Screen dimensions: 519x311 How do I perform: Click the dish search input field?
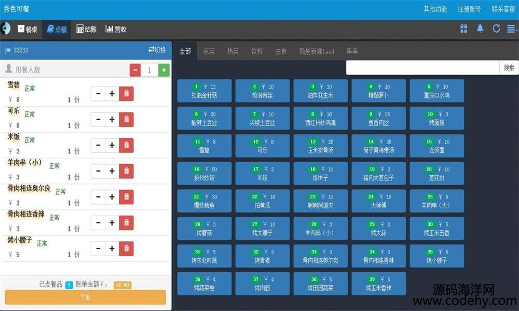423,67
